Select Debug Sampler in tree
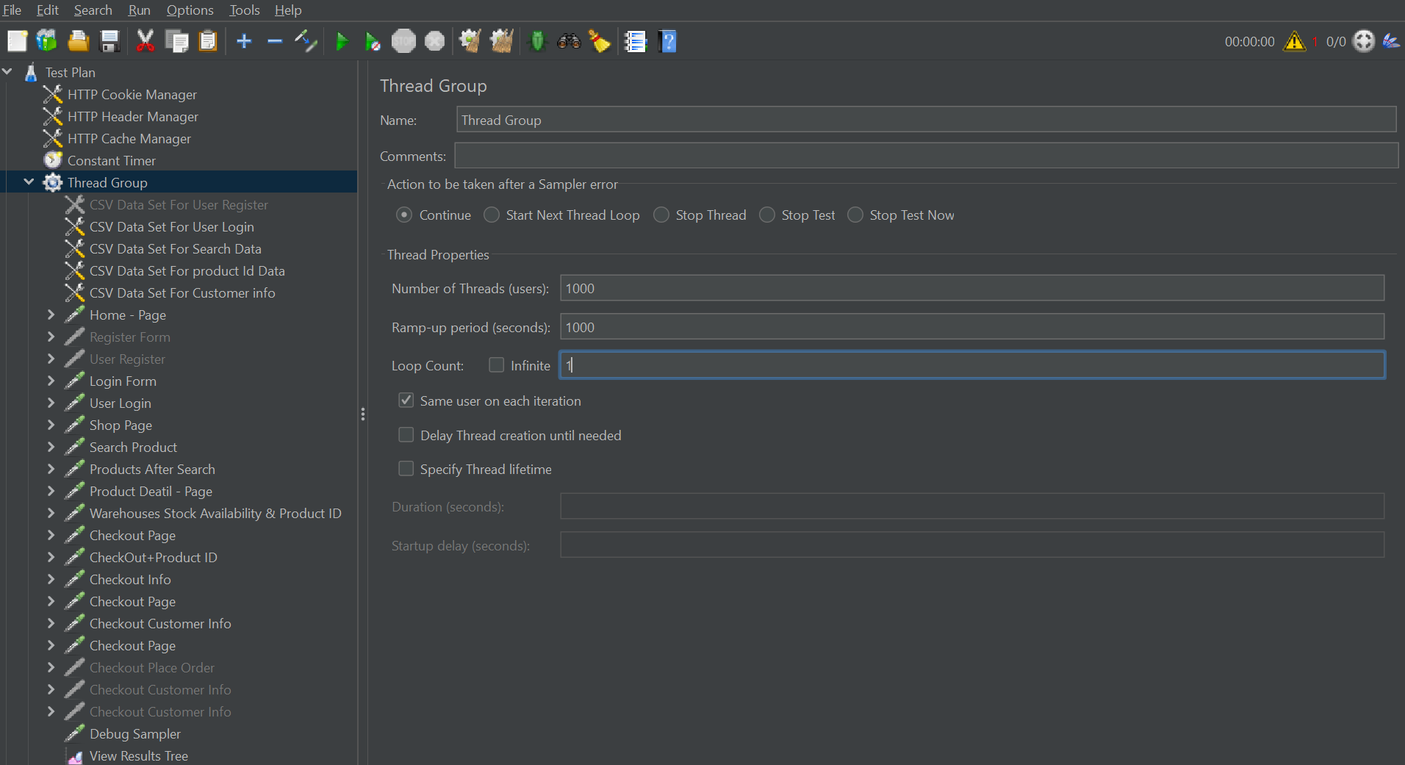Screen dimensions: 1405x765 135,733
